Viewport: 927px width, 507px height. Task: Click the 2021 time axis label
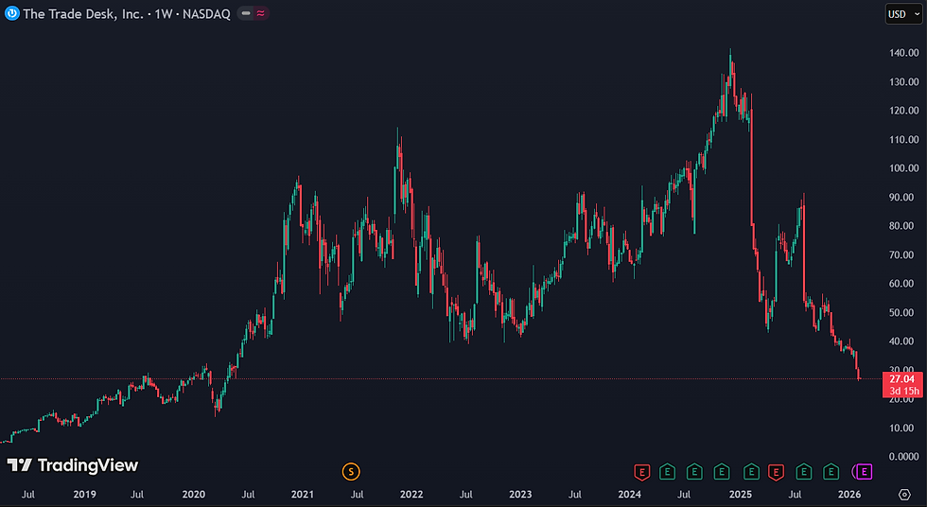coord(302,494)
